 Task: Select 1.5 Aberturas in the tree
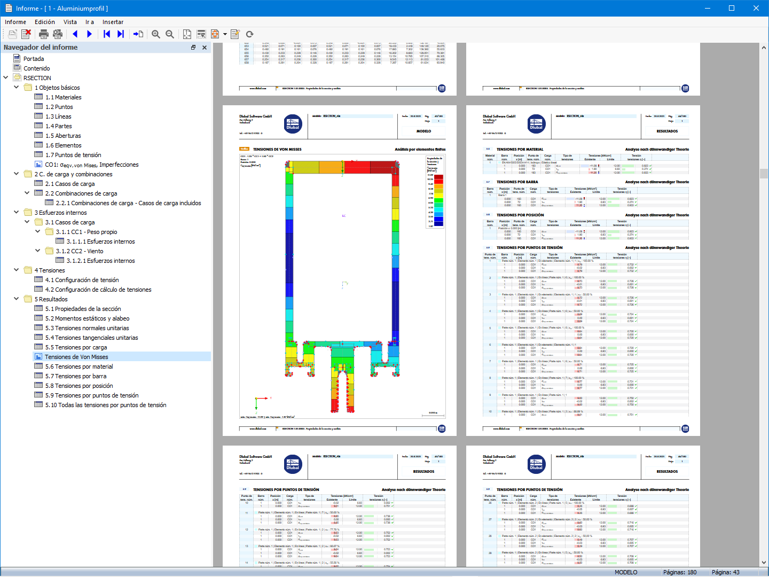click(x=63, y=136)
